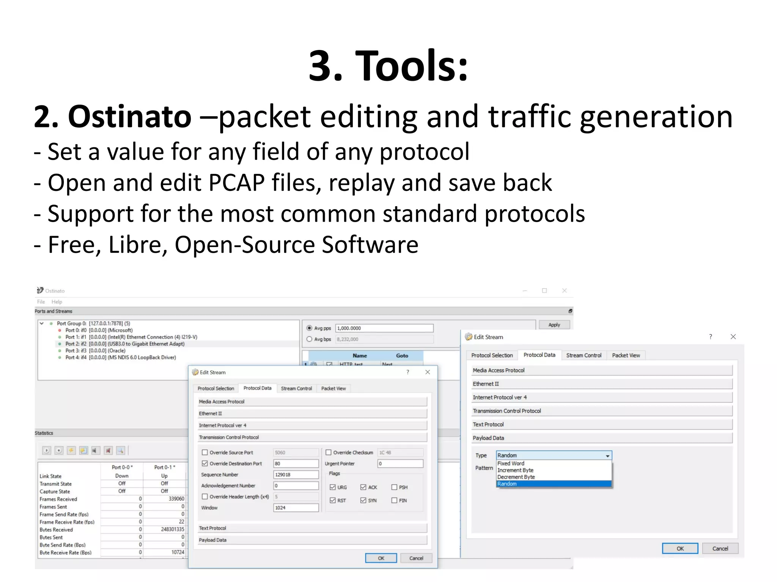
Task: Choose Decrement Byte in the Type list
Action: click(554, 477)
